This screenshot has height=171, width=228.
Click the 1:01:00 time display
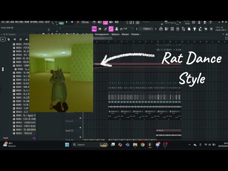133,23
